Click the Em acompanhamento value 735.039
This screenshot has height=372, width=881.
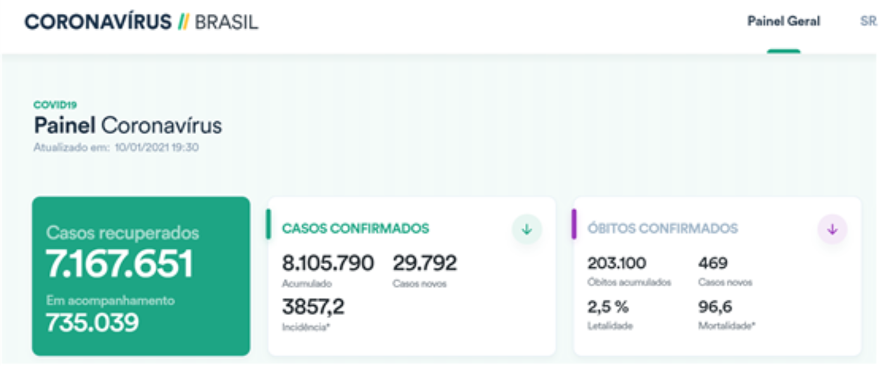point(92,322)
